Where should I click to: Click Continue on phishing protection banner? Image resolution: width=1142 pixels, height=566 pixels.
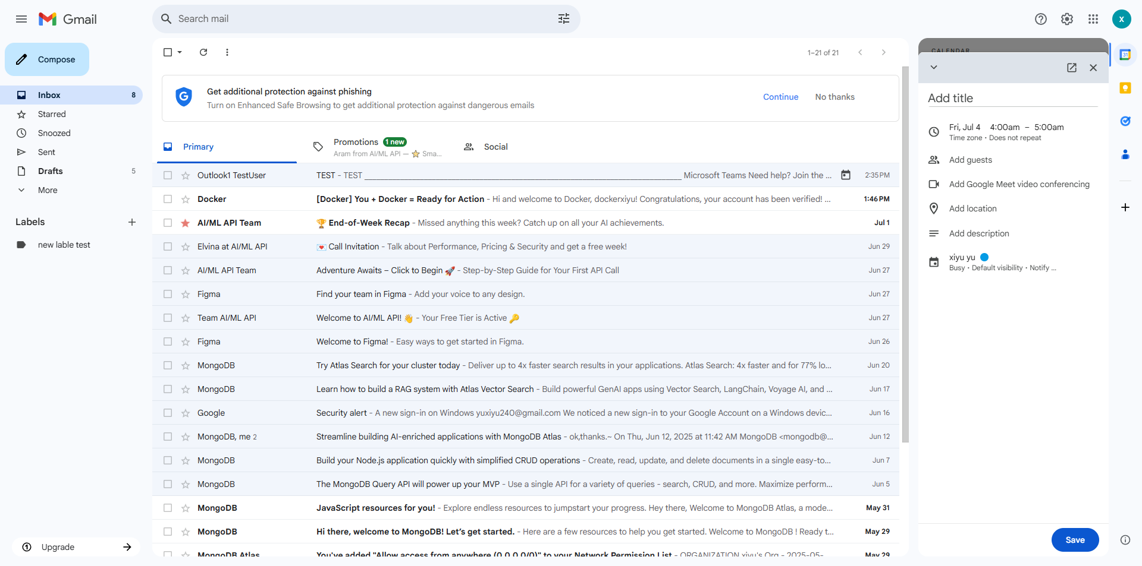pos(780,97)
